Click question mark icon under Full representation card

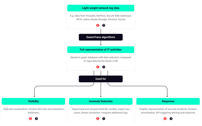coord(104,67)
